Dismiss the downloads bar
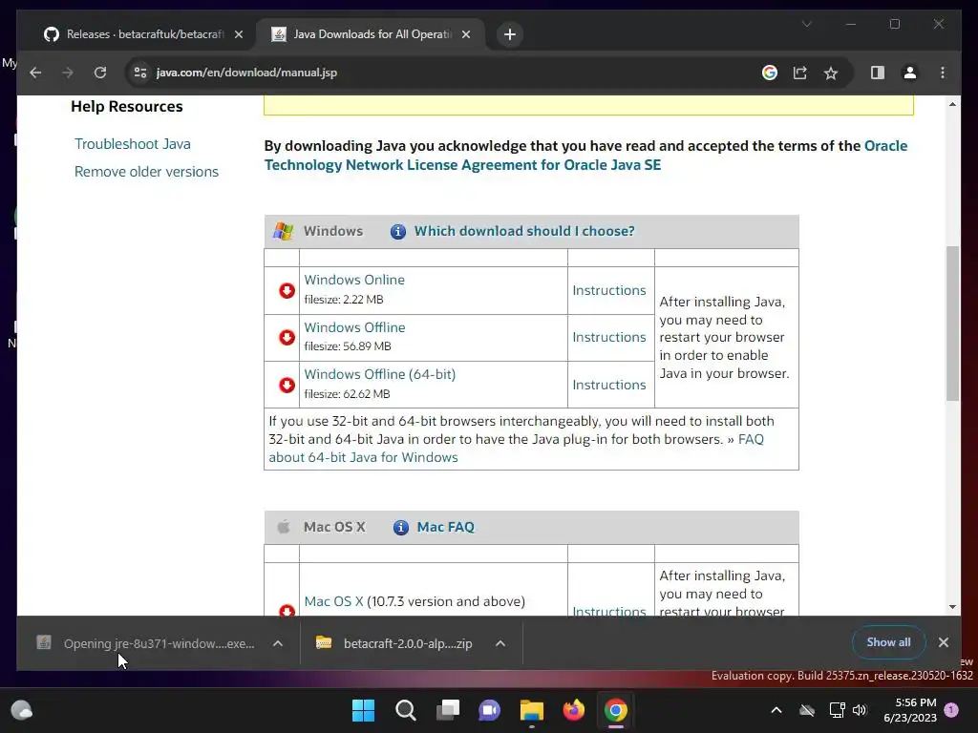Image resolution: width=978 pixels, height=733 pixels. coord(944,642)
